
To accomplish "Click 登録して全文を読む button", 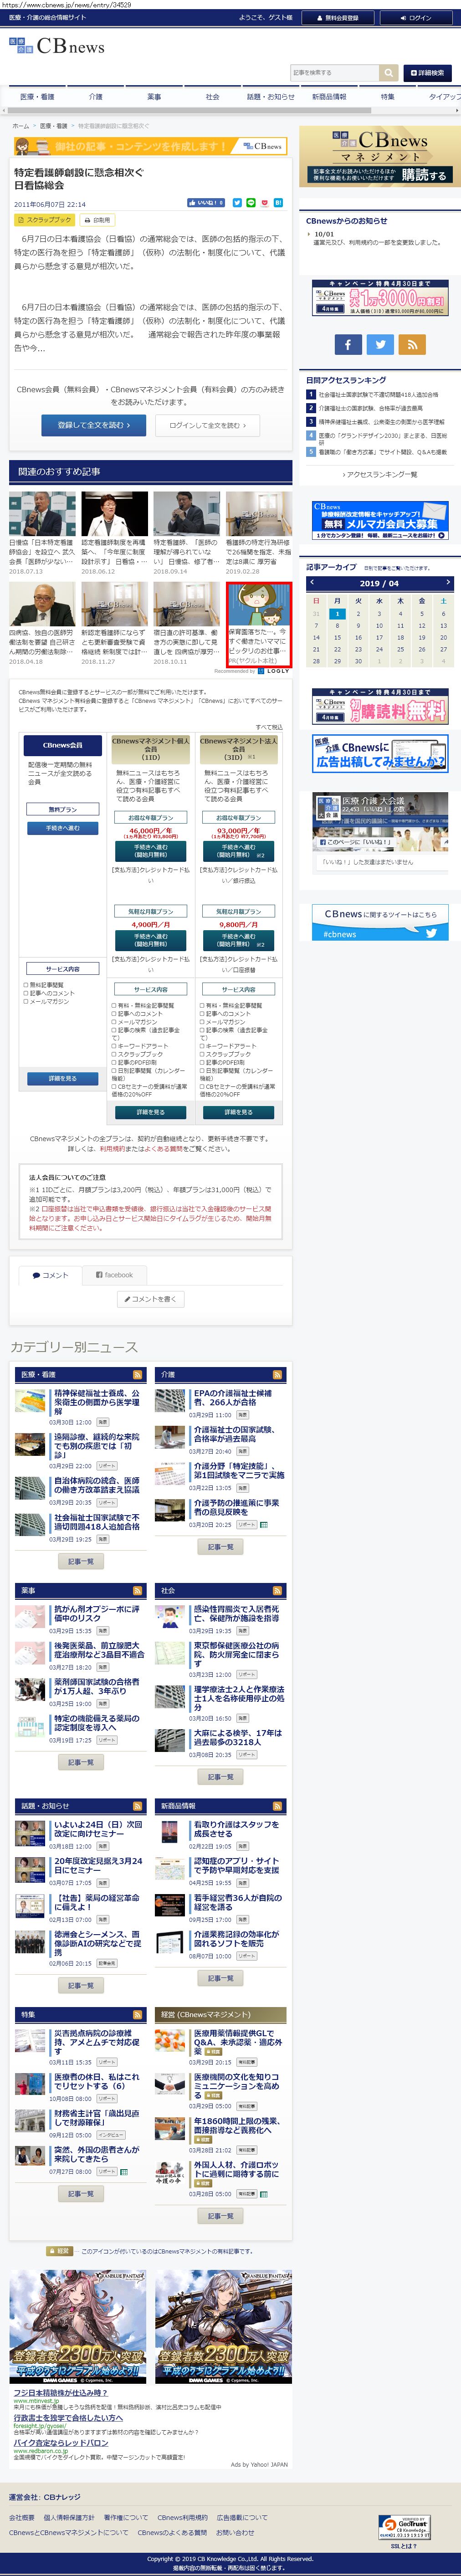I will (x=93, y=425).
